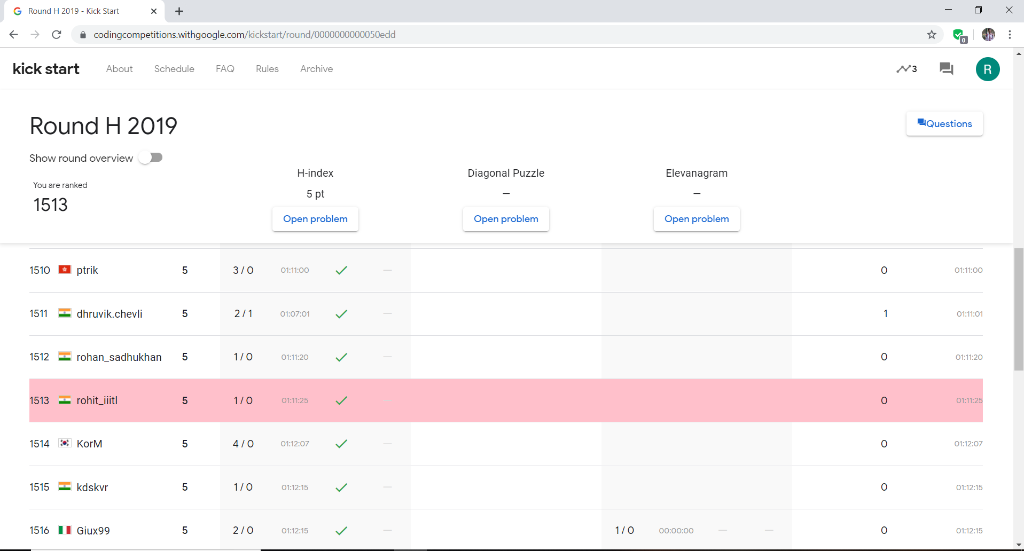1024x551 pixels.
Task: Click the kick start logo
Action: [46, 69]
